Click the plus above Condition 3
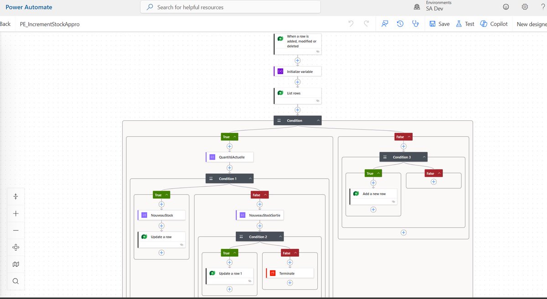Screen dimensions: 547x299 (403, 146)
